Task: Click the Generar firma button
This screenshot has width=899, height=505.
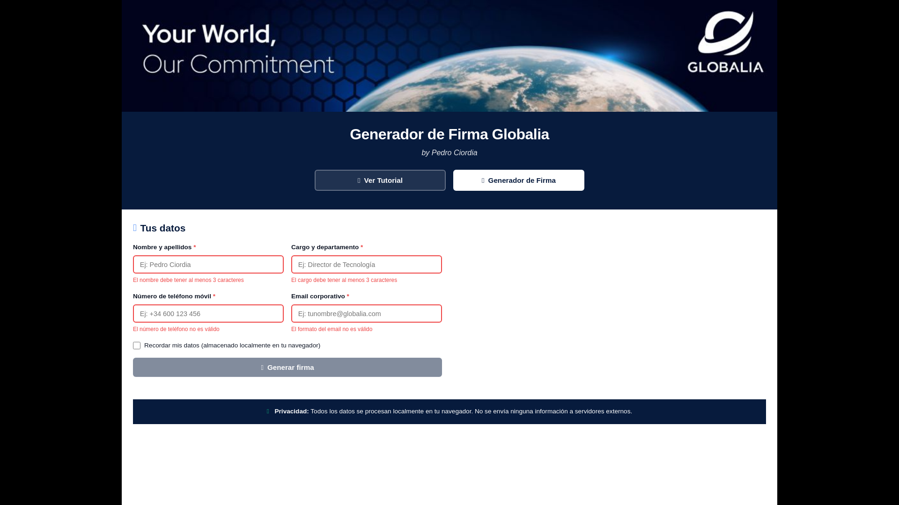Action: [x=287, y=367]
